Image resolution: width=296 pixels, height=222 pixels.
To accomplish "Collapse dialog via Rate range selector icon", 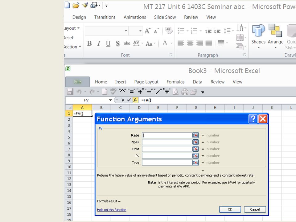I will 195,135.
